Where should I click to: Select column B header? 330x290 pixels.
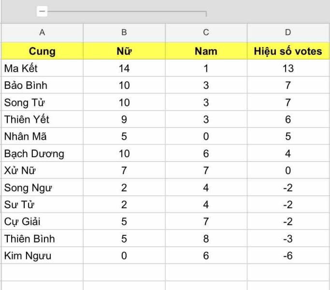coord(124,32)
